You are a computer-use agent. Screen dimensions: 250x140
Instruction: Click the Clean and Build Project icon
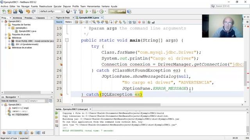81,11
